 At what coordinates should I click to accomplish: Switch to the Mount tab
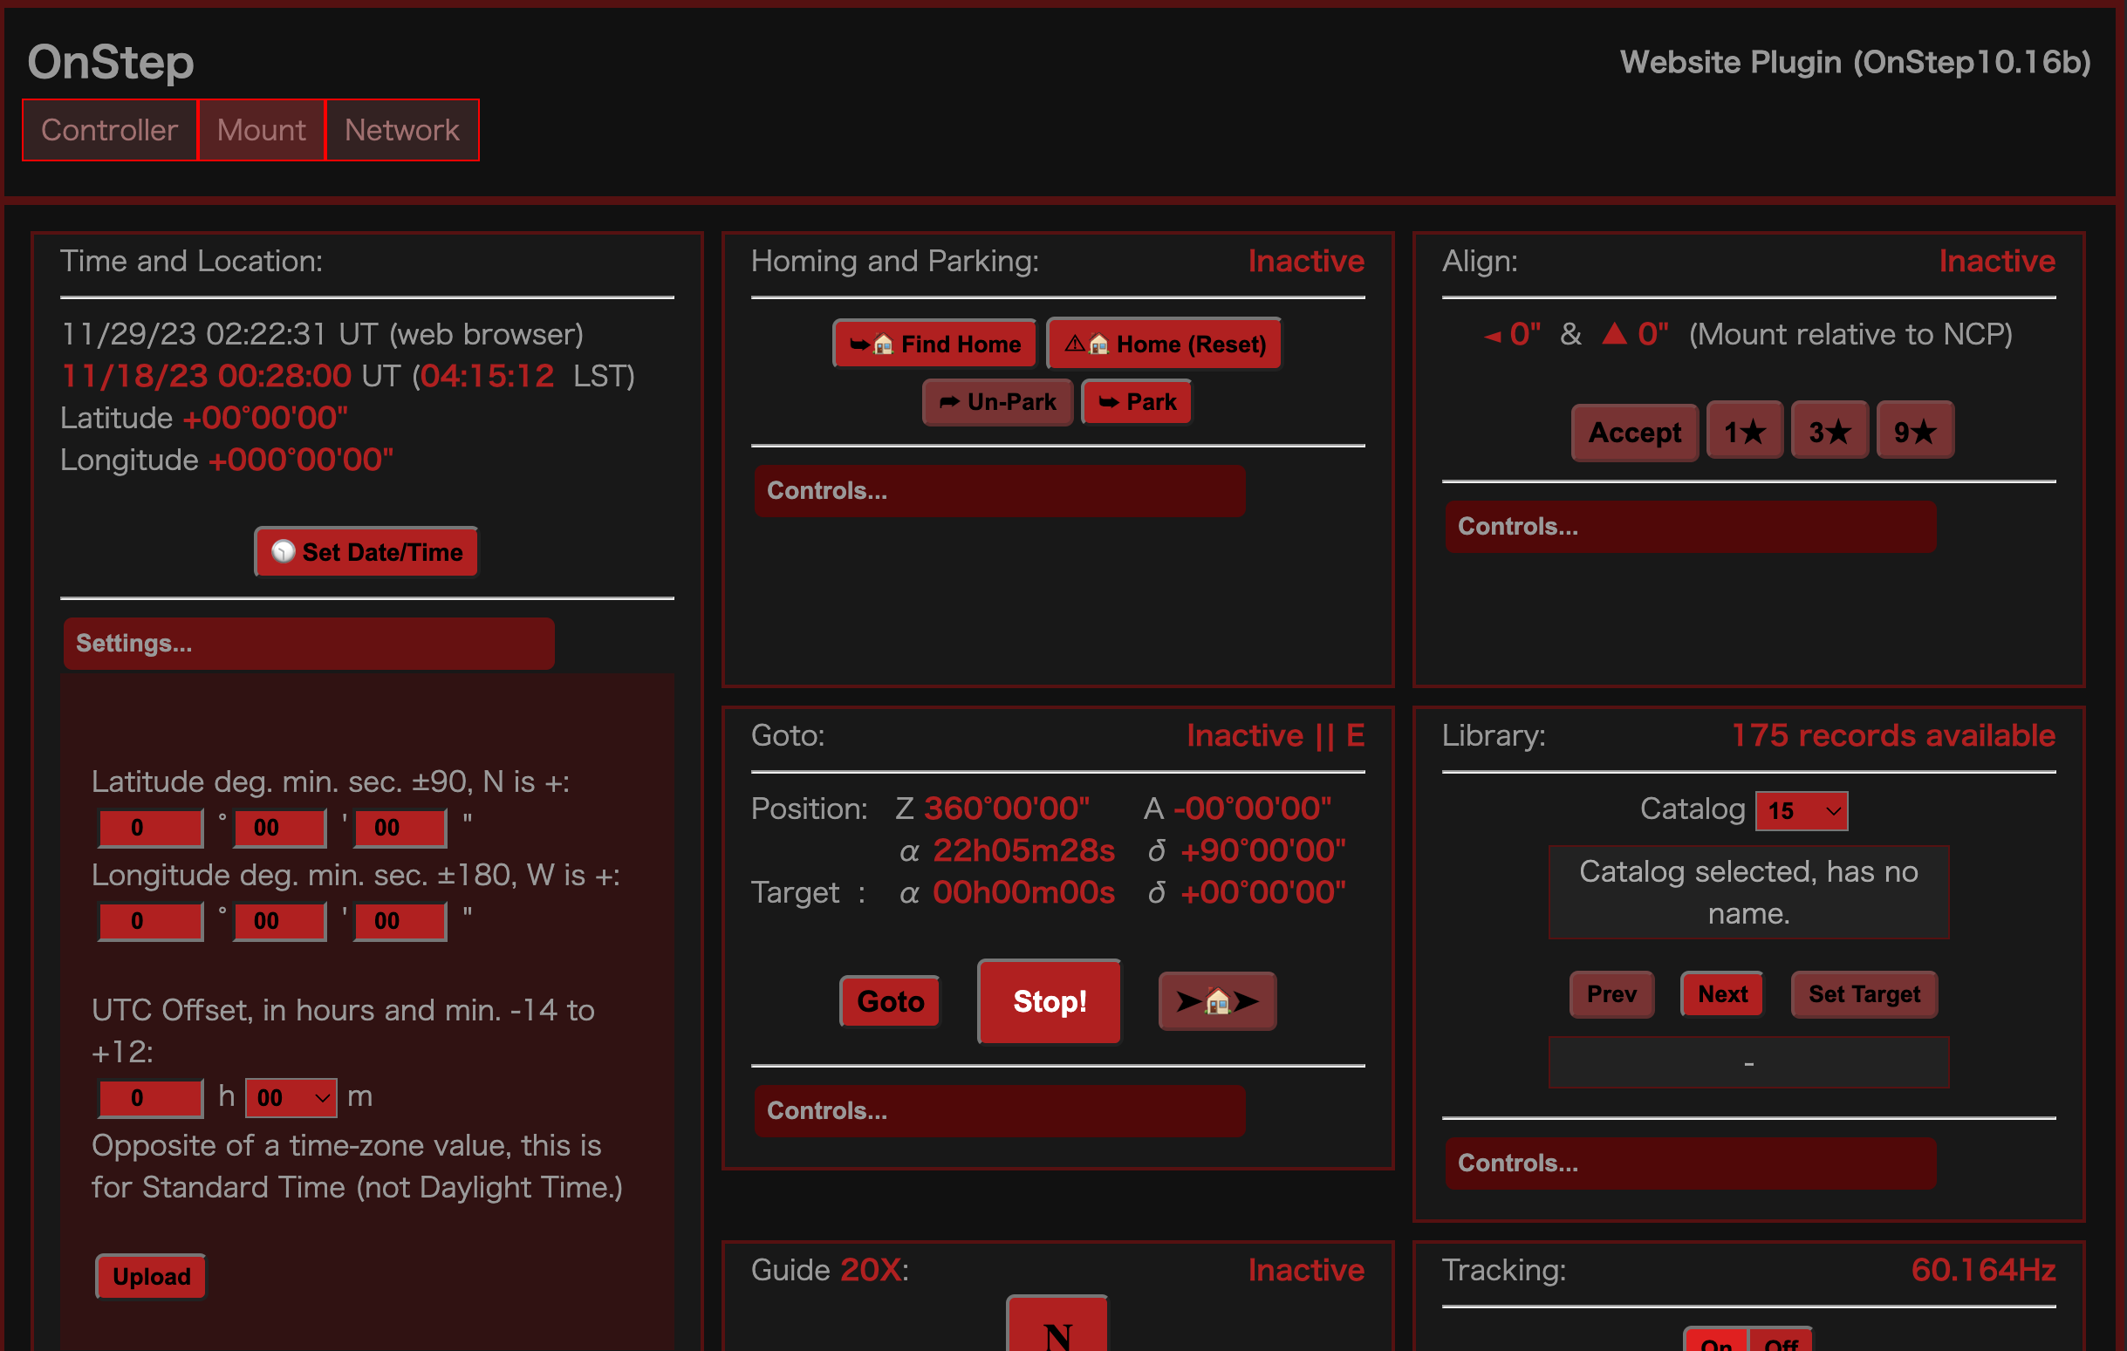pyautogui.click(x=262, y=130)
